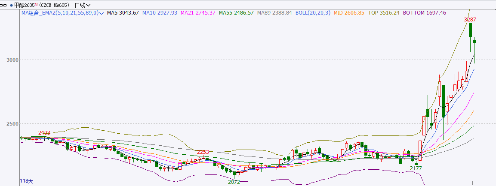This screenshot has height=186, width=496.
Task: Click the red M superscript marker
Action: [x=36, y=4]
